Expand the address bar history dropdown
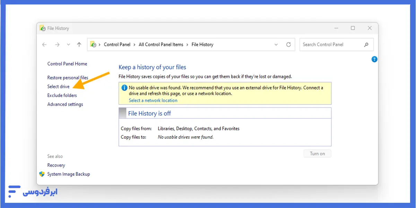 [x=276, y=45]
